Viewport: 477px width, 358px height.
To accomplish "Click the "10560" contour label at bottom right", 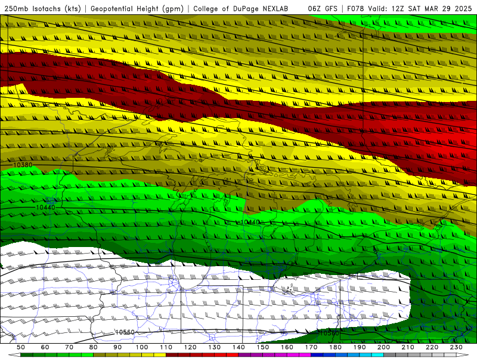I will coord(329,333).
